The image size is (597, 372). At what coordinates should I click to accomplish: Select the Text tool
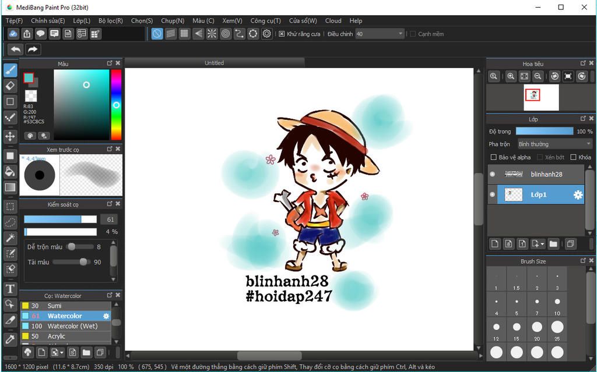10,289
